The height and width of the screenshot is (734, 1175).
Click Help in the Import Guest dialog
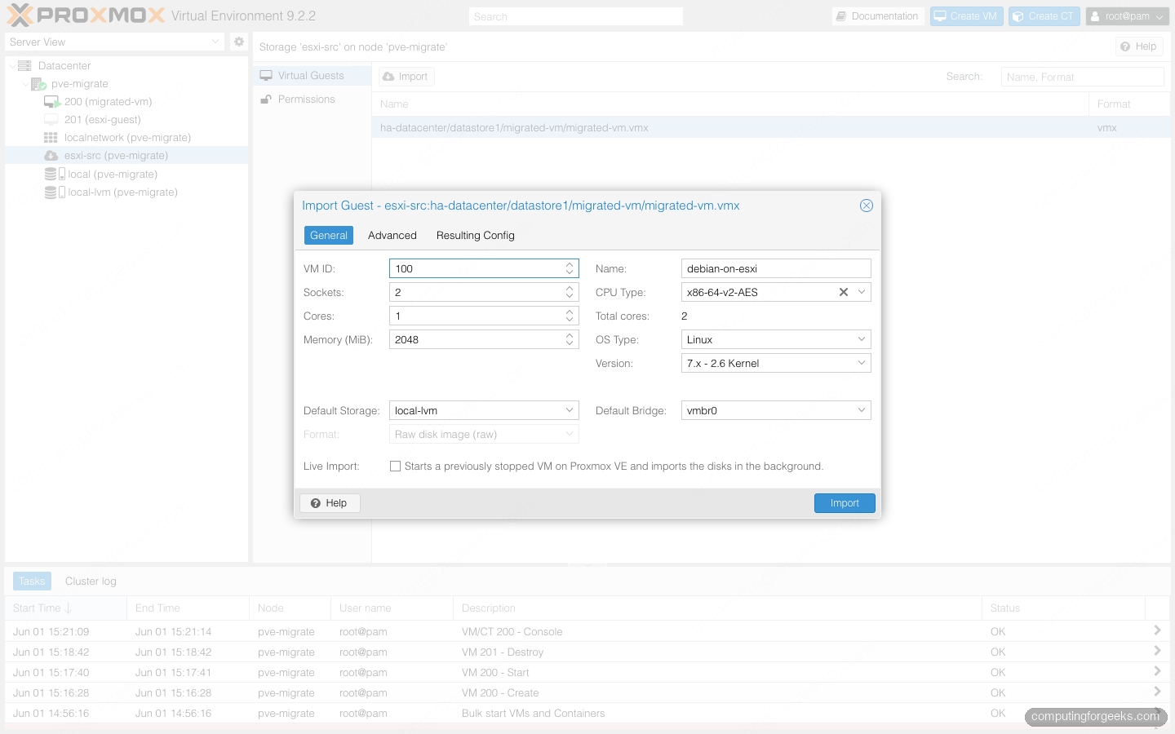pos(330,503)
